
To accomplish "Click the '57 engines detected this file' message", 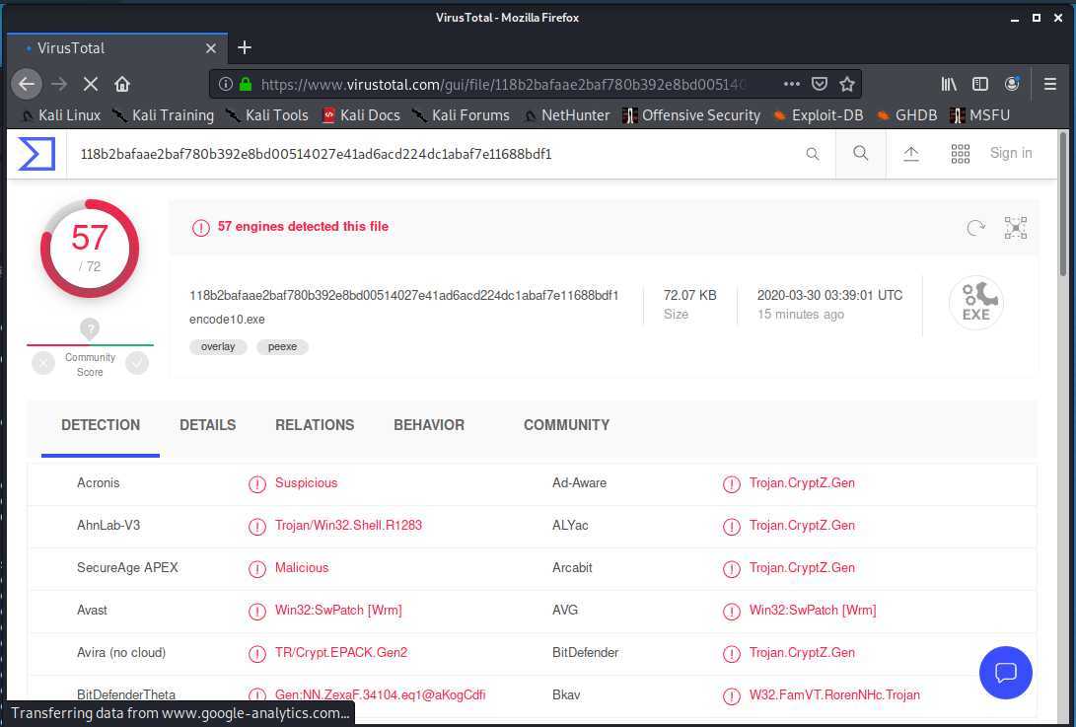I will pos(303,227).
